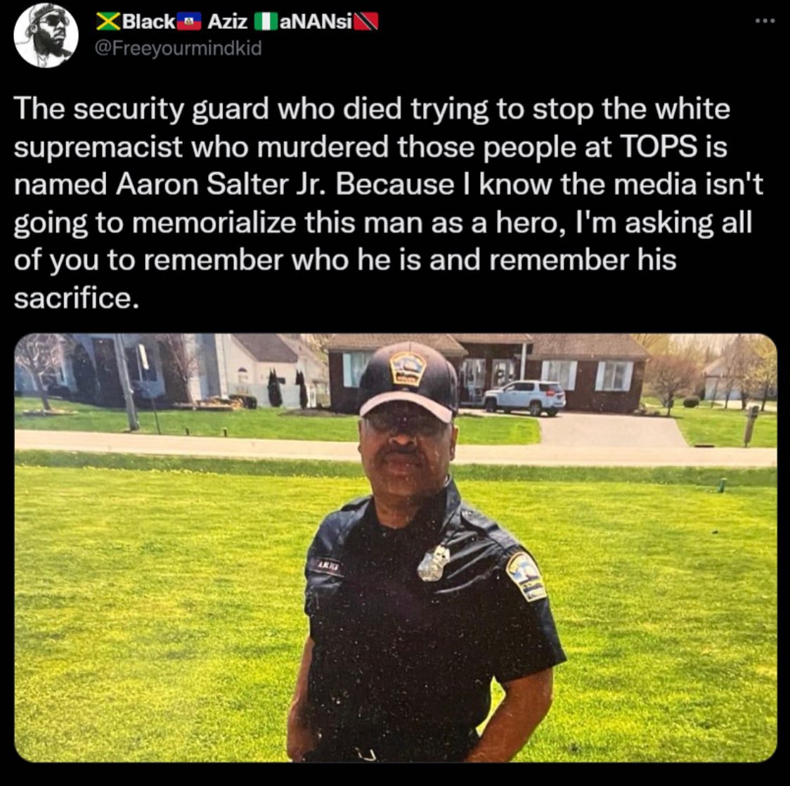Click "Aziz" in the author display name

pyautogui.click(x=228, y=22)
